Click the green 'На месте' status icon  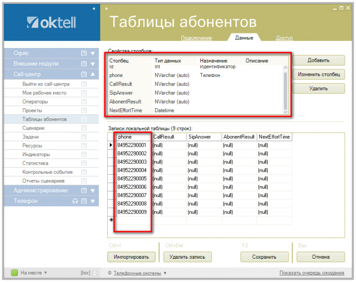point(14,273)
